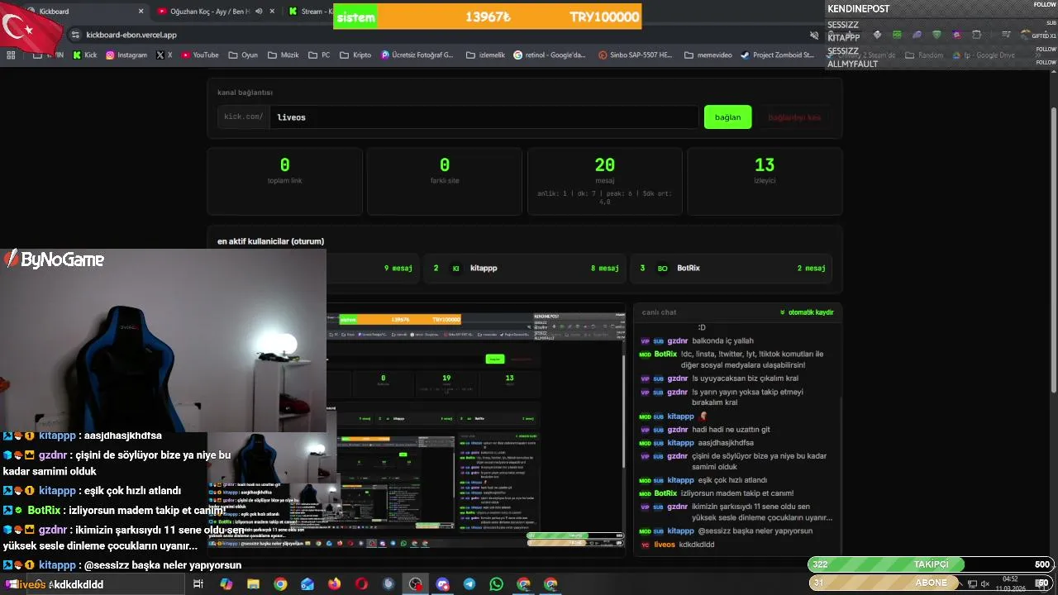1058x595 pixels.
Task: Open the apps grid in bookmarks bar
Action: pyautogui.click(x=11, y=55)
